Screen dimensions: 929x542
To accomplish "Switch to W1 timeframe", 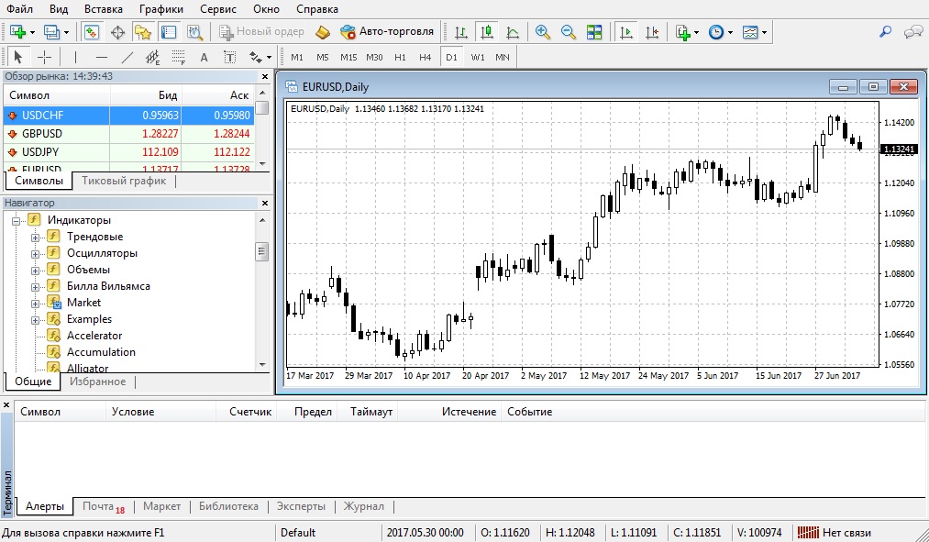I will 478,58.
